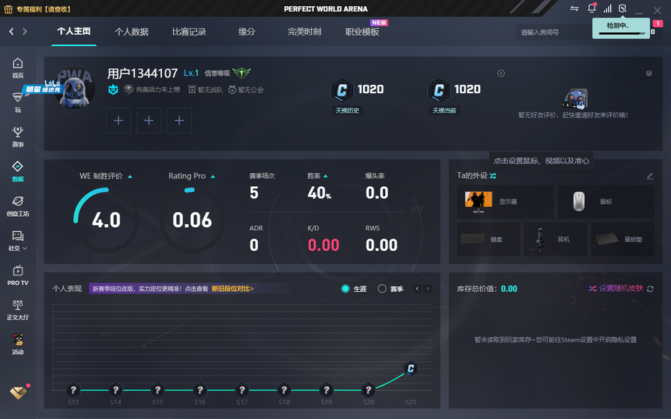Click the user avatar picture
The width and height of the screenshot is (671, 419).
tap(75, 89)
